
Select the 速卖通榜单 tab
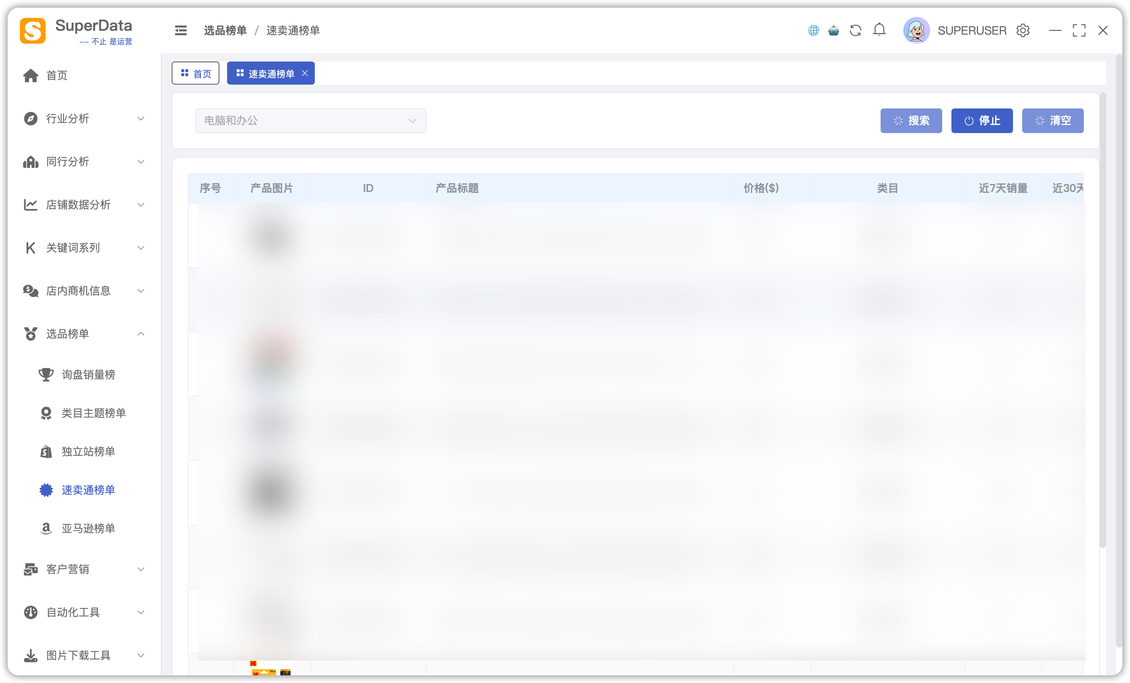271,73
